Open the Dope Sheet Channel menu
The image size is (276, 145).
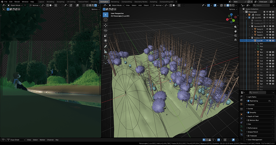pos(50,140)
